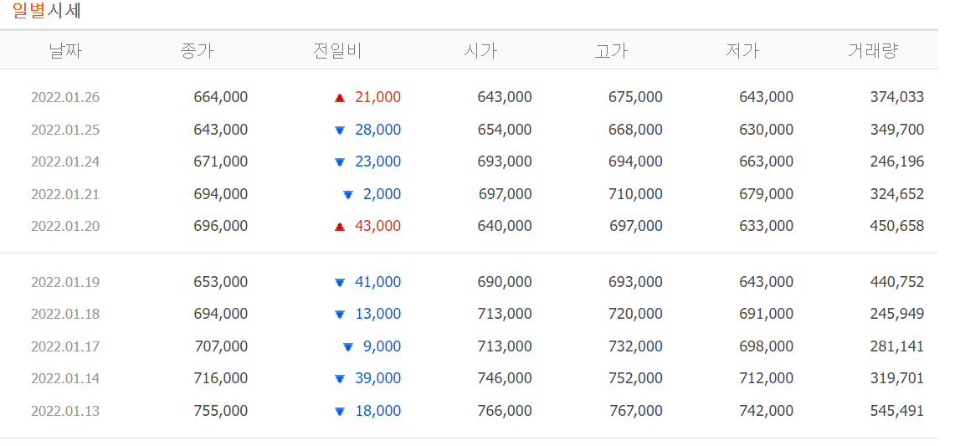Viewport: 960px width, 446px height.
Task: Click the open price 766,000
Action: (505, 411)
